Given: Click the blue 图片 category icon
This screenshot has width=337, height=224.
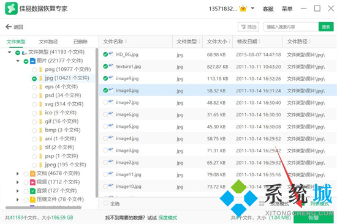Looking at the screenshot, I should pyautogui.click(x=32, y=61).
